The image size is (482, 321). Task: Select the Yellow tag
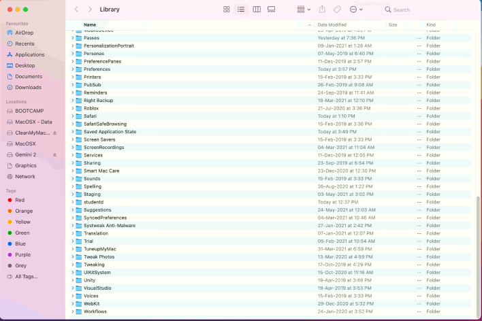(22, 222)
